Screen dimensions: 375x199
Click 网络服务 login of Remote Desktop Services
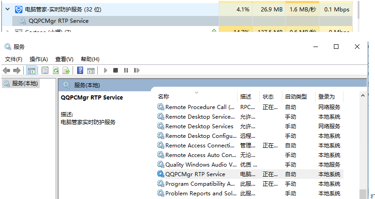click(x=329, y=126)
